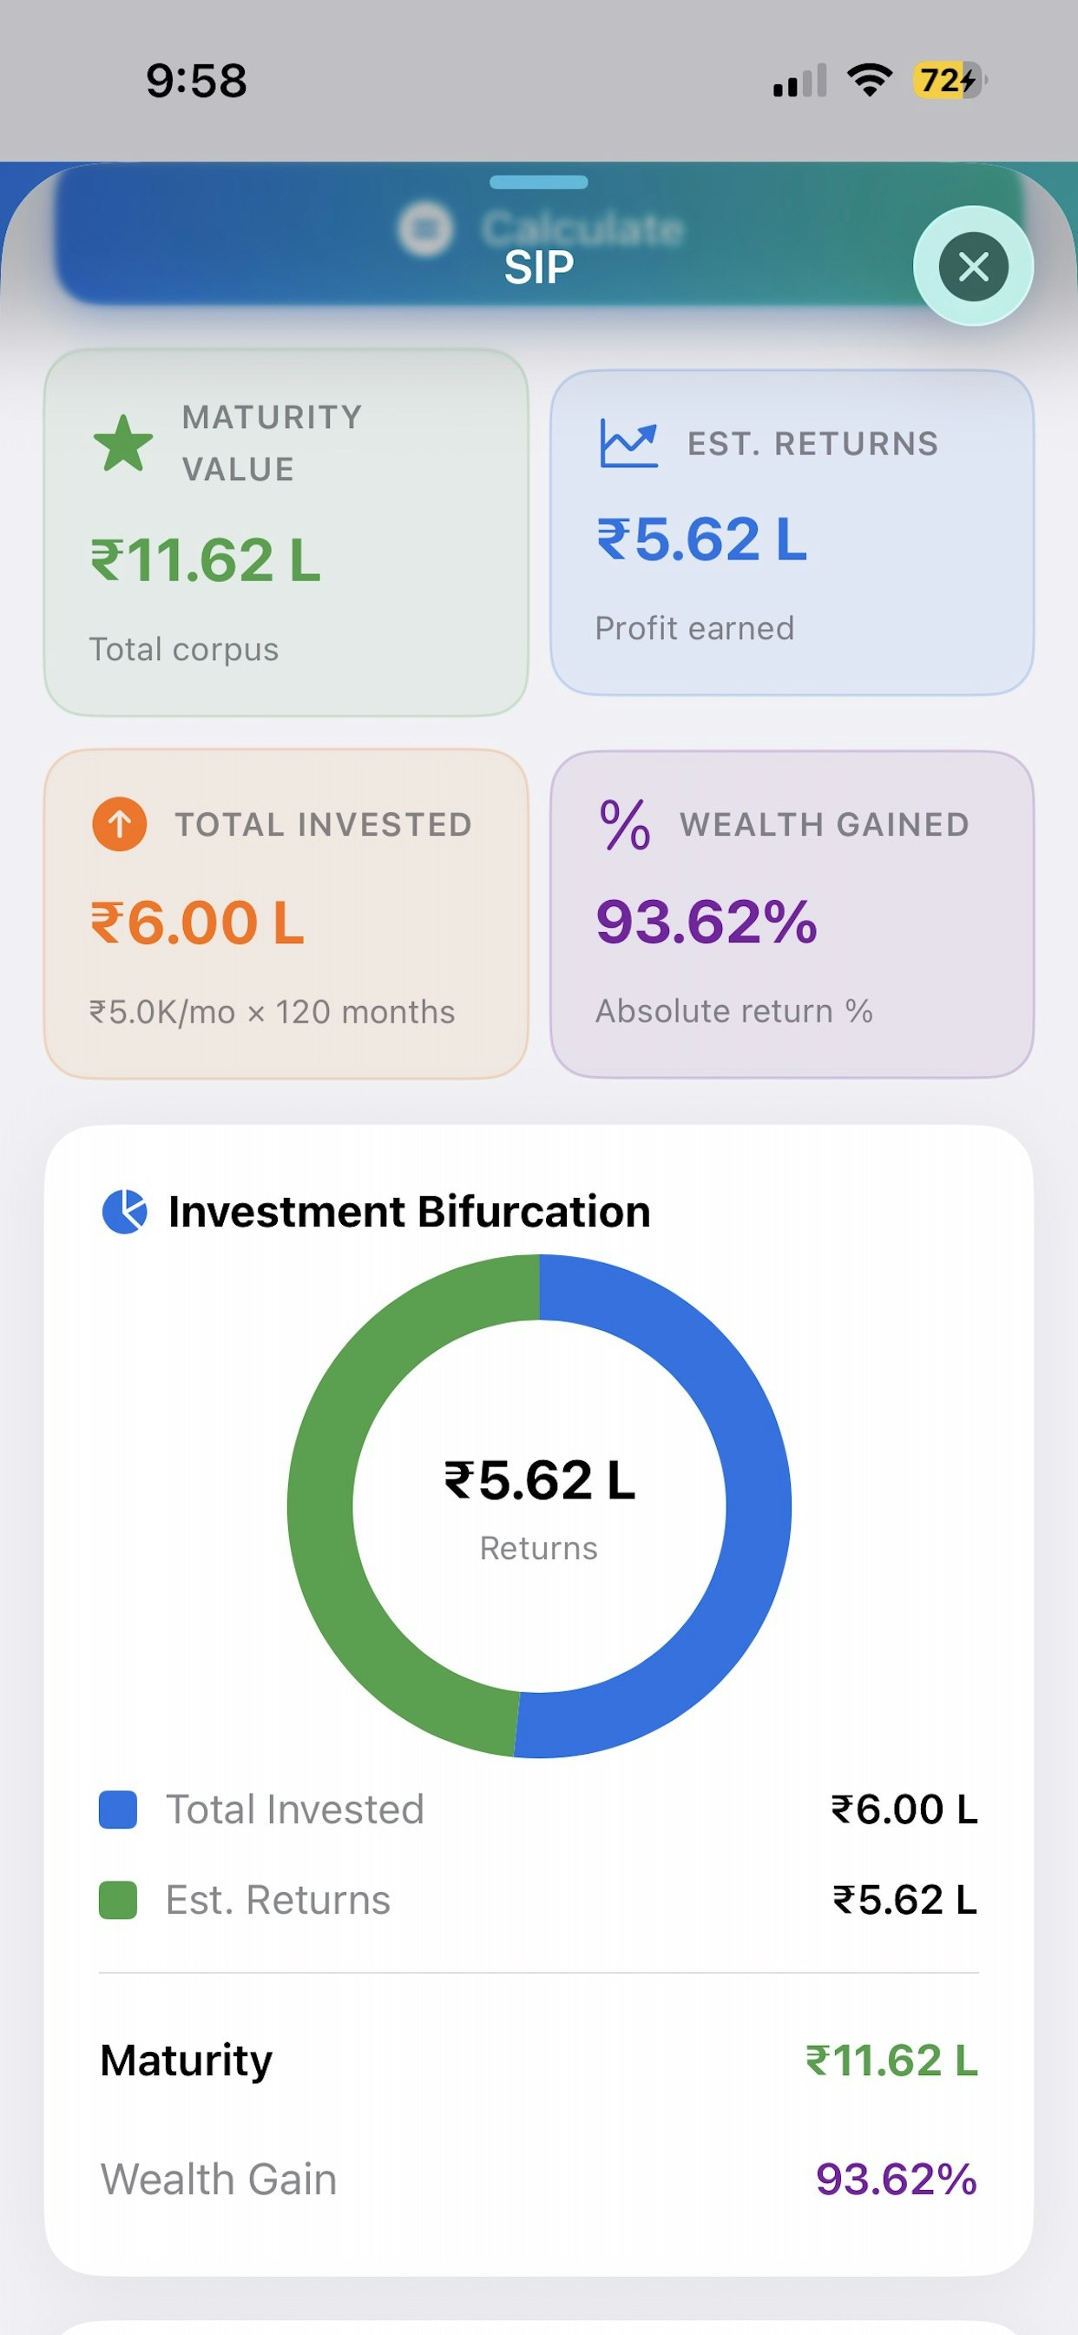The image size is (1078, 2335).
Task: Tap the Wi-Fi status icon
Action: tap(870, 81)
